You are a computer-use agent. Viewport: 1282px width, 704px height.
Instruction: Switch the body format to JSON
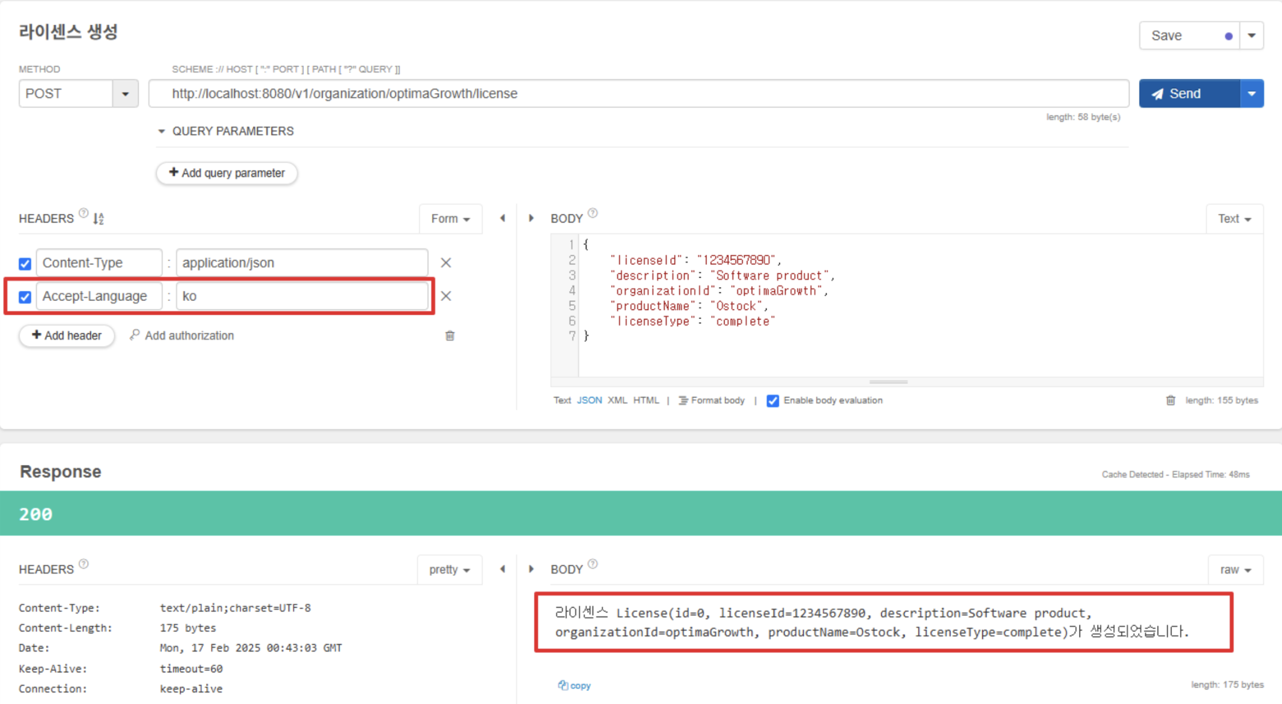coord(589,401)
